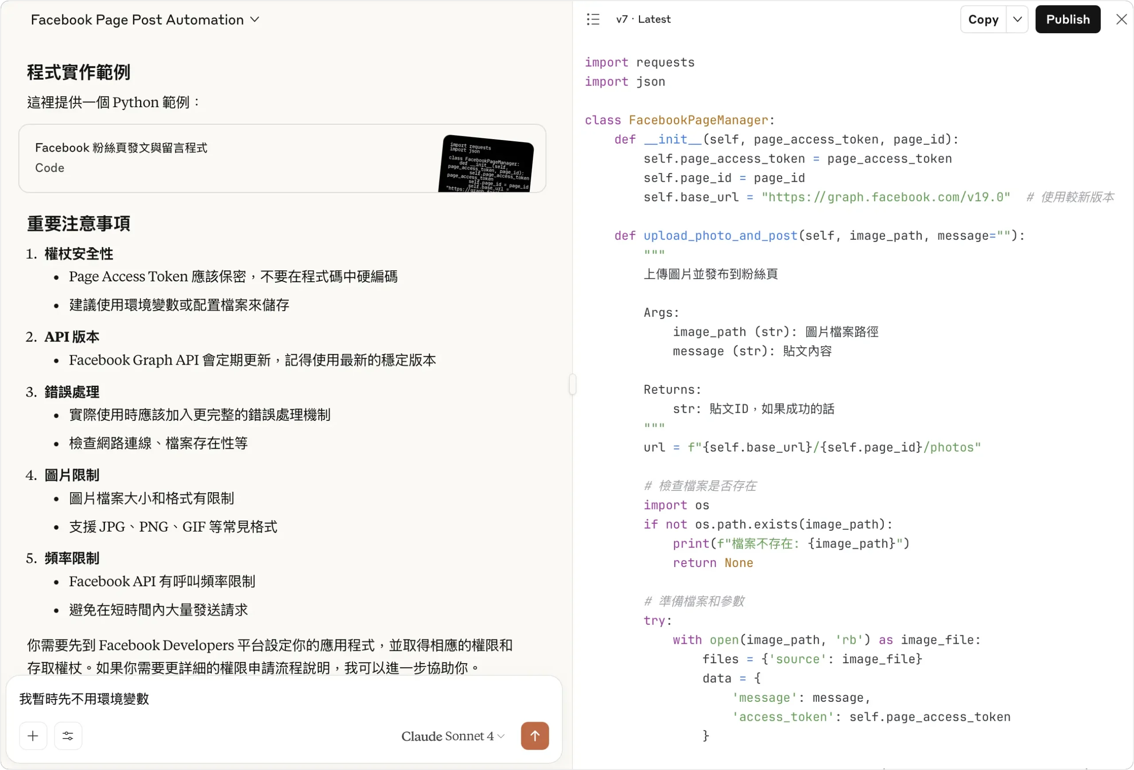Click the class FacebookPageManager code line
This screenshot has width=1134, height=770.
[x=680, y=120]
